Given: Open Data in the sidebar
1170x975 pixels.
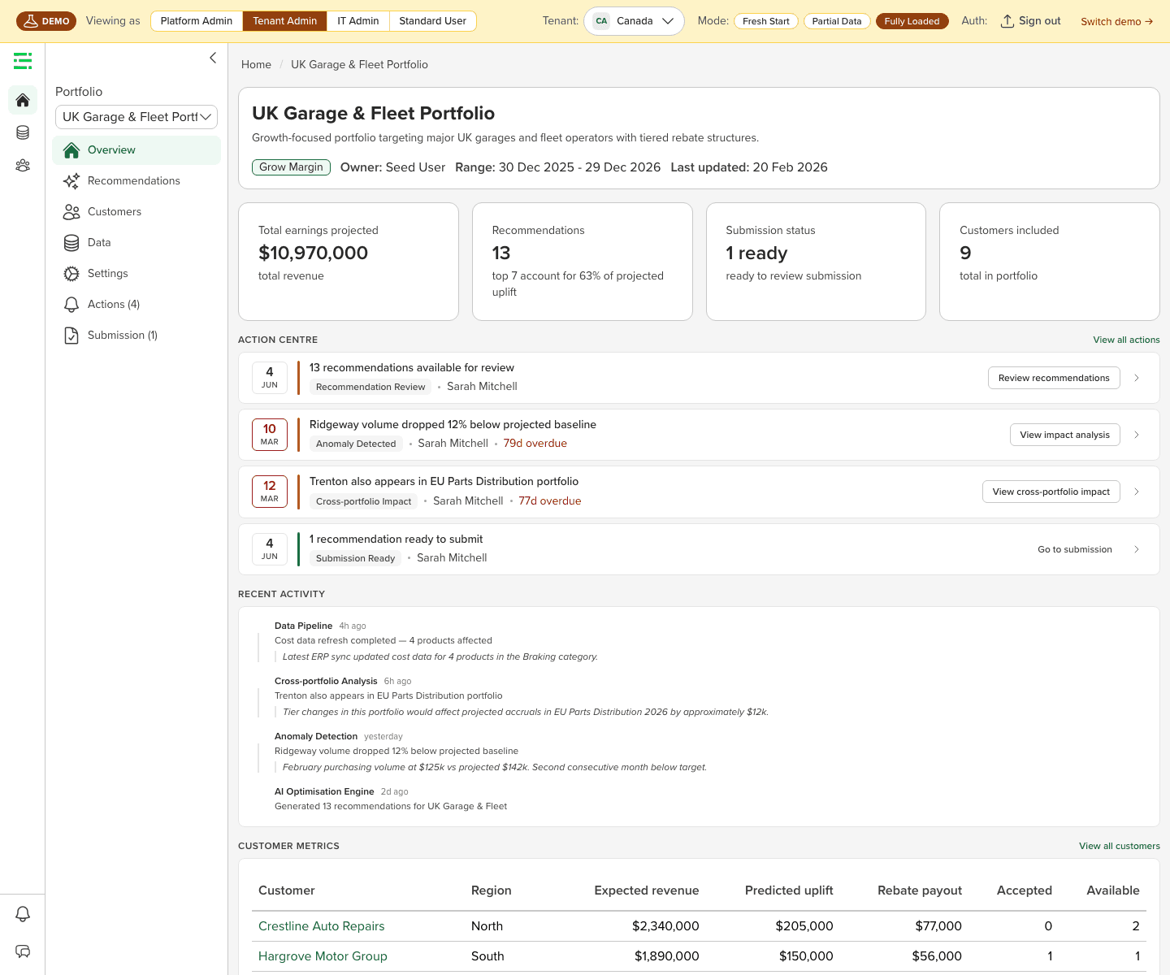Looking at the screenshot, I should coord(136,243).
